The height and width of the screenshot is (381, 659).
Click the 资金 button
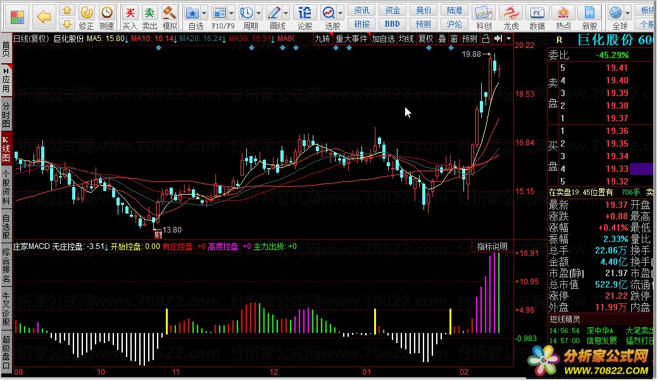coord(392,10)
